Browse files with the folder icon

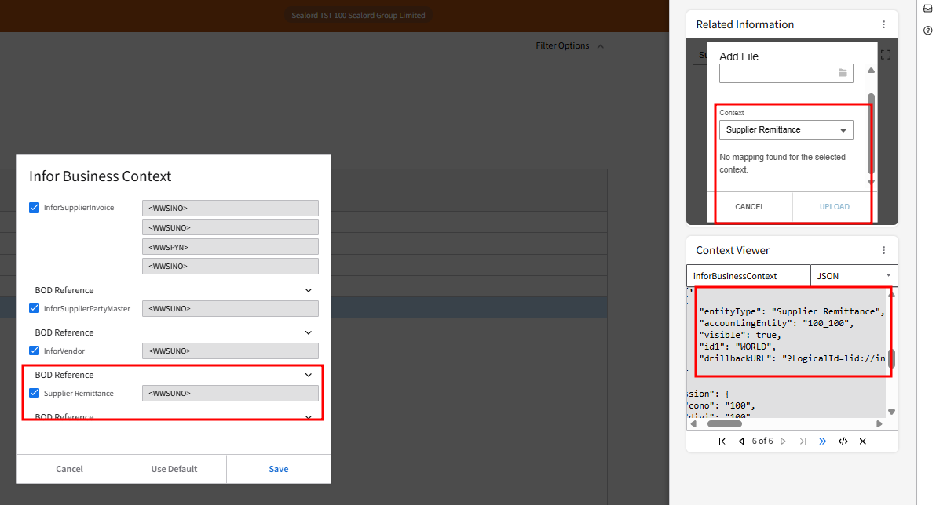pos(843,73)
